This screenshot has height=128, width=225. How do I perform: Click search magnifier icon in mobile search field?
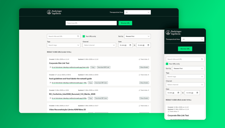[202, 59]
